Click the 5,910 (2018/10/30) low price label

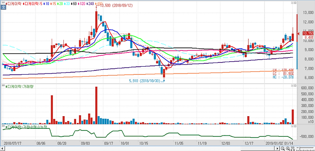145,81
